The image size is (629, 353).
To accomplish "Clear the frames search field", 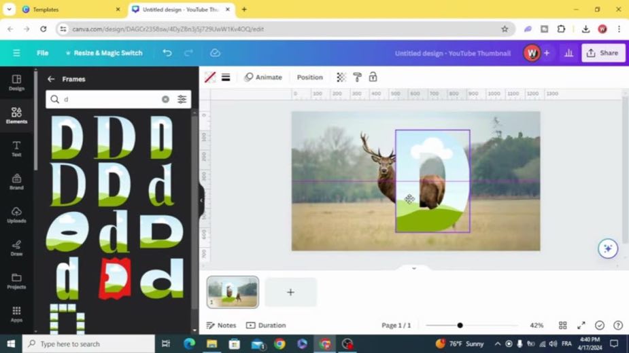I will (165, 99).
